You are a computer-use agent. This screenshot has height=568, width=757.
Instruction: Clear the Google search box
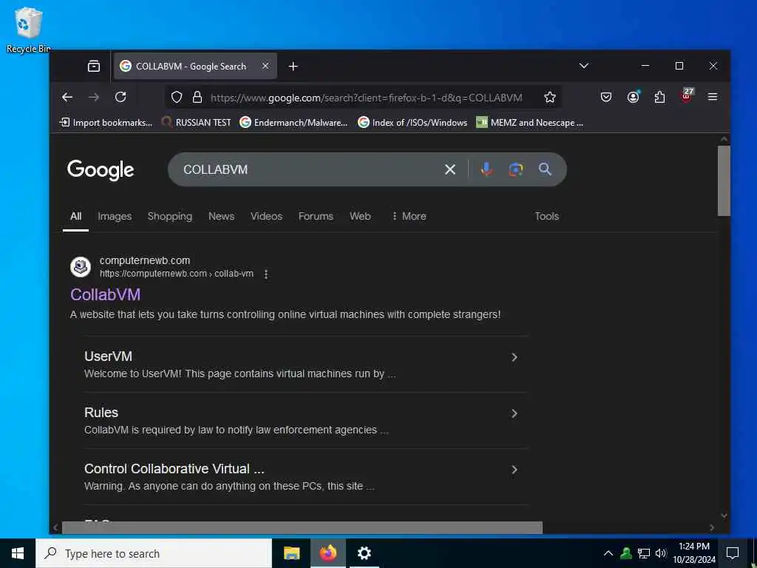pyautogui.click(x=450, y=169)
